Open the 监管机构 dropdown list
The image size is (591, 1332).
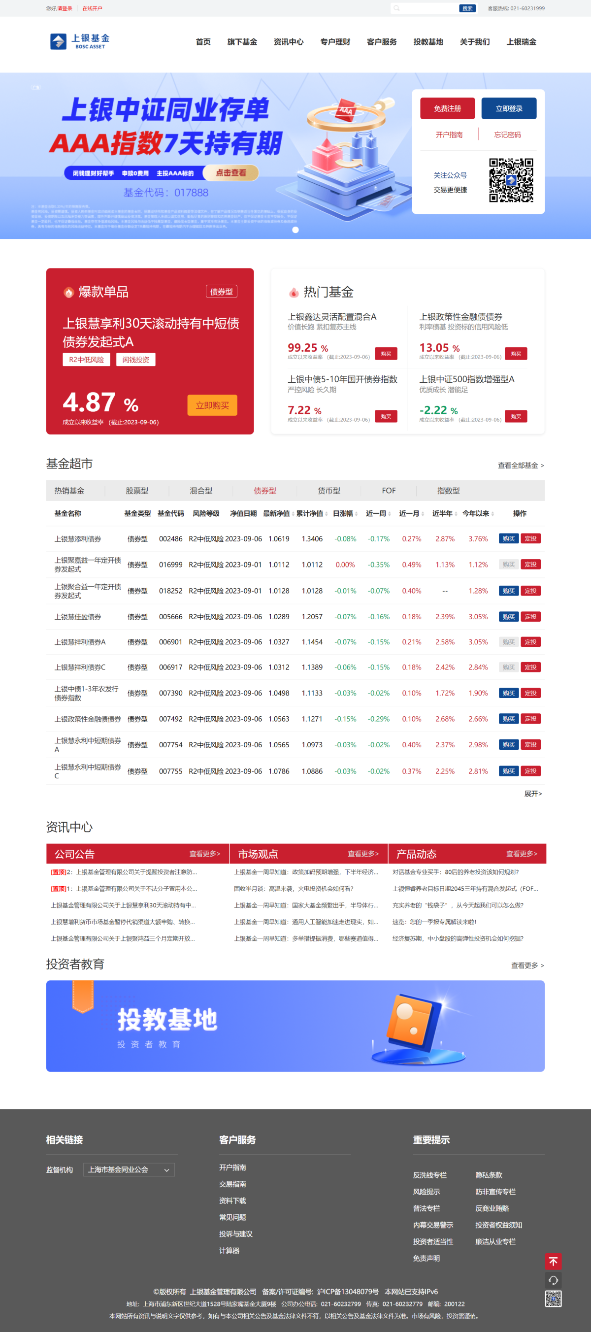tap(129, 1169)
